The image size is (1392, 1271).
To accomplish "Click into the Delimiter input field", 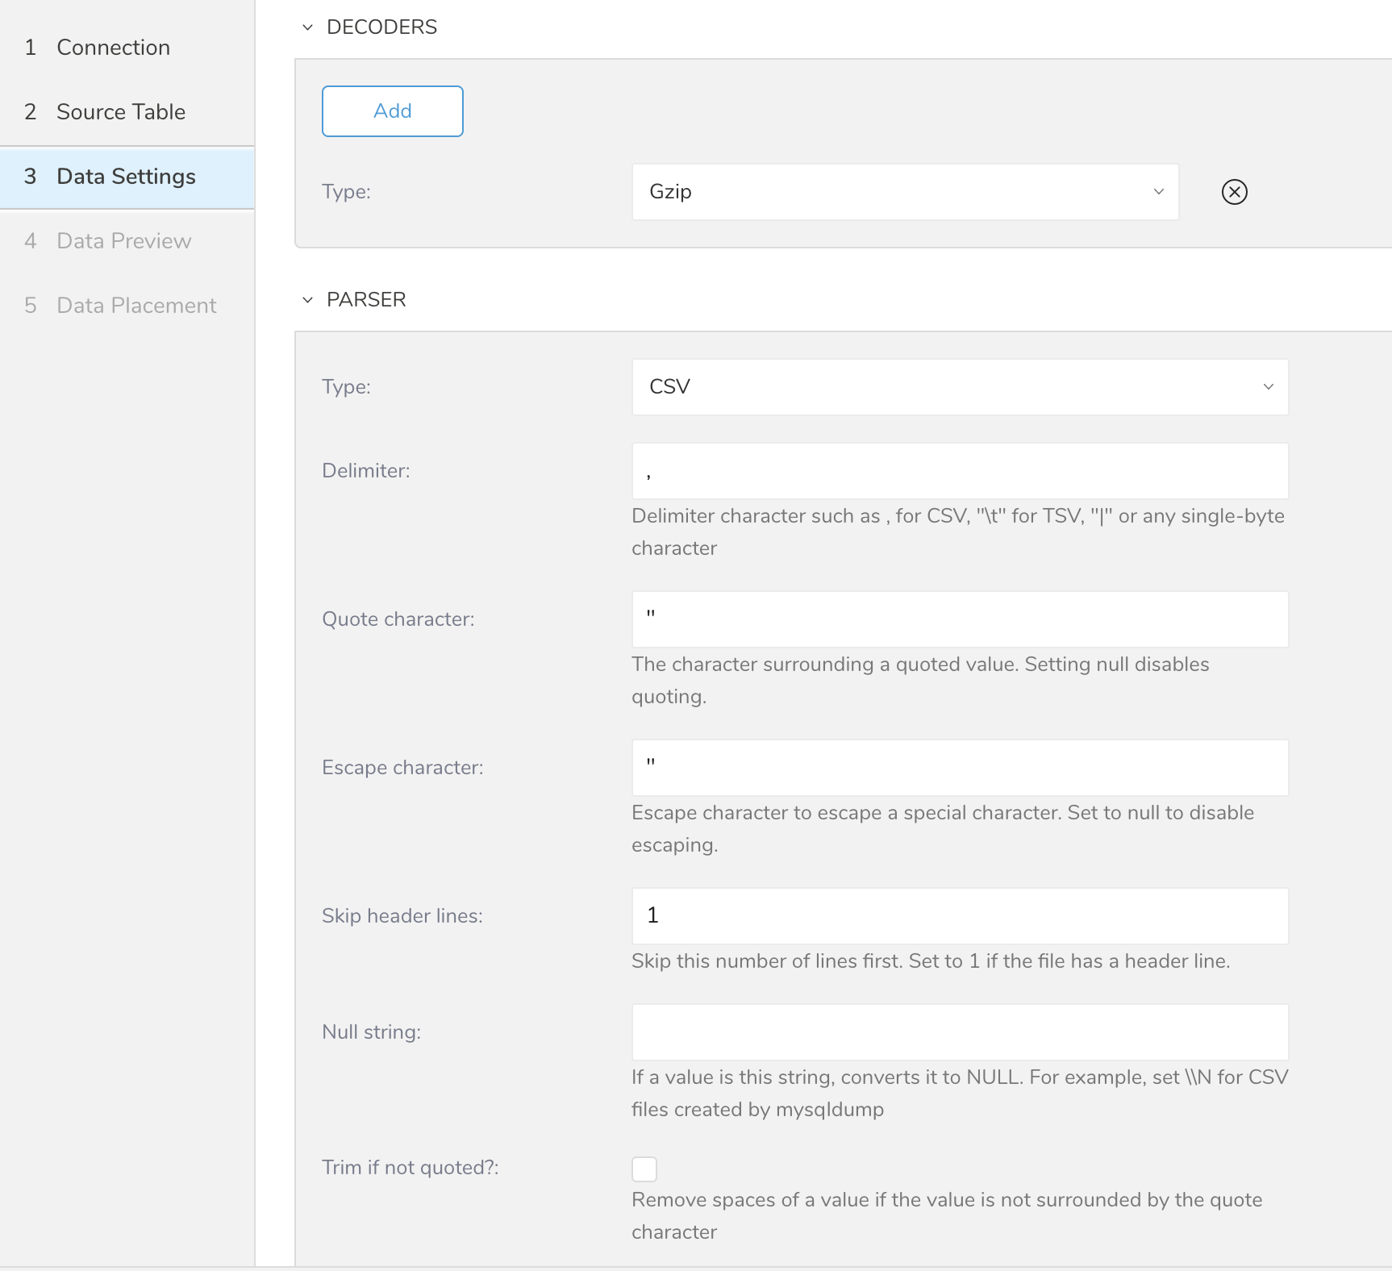I will tap(960, 471).
